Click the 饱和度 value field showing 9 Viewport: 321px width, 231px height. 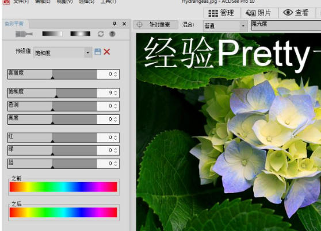coord(105,93)
